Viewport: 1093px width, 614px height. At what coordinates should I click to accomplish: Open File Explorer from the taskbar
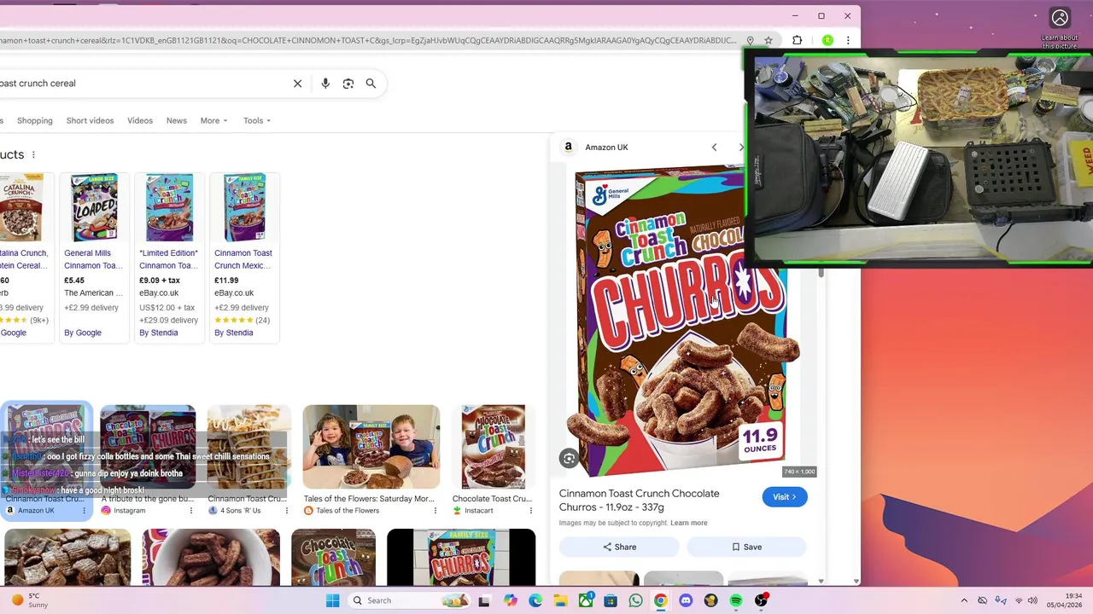(x=560, y=600)
